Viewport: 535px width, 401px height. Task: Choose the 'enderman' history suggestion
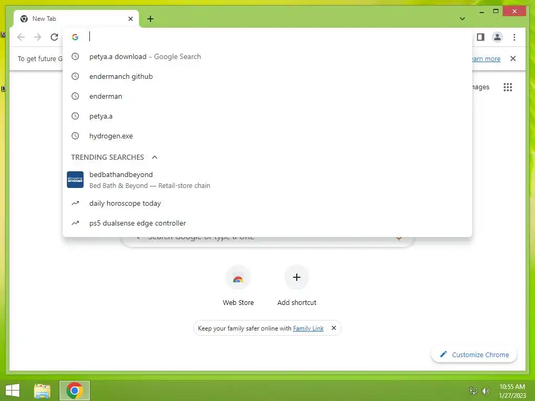267,96
